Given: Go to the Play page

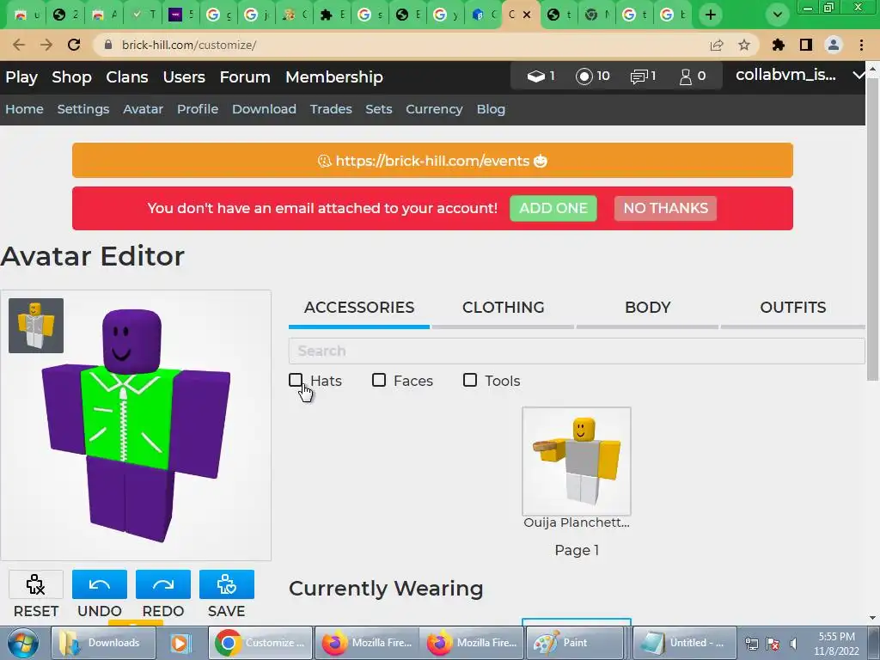Looking at the screenshot, I should pyautogui.click(x=21, y=76).
